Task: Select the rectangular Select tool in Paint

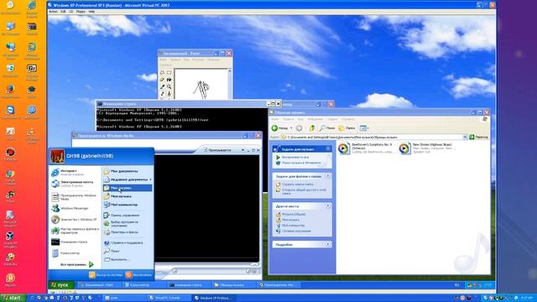Action: pyautogui.click(x=169, y=73)
